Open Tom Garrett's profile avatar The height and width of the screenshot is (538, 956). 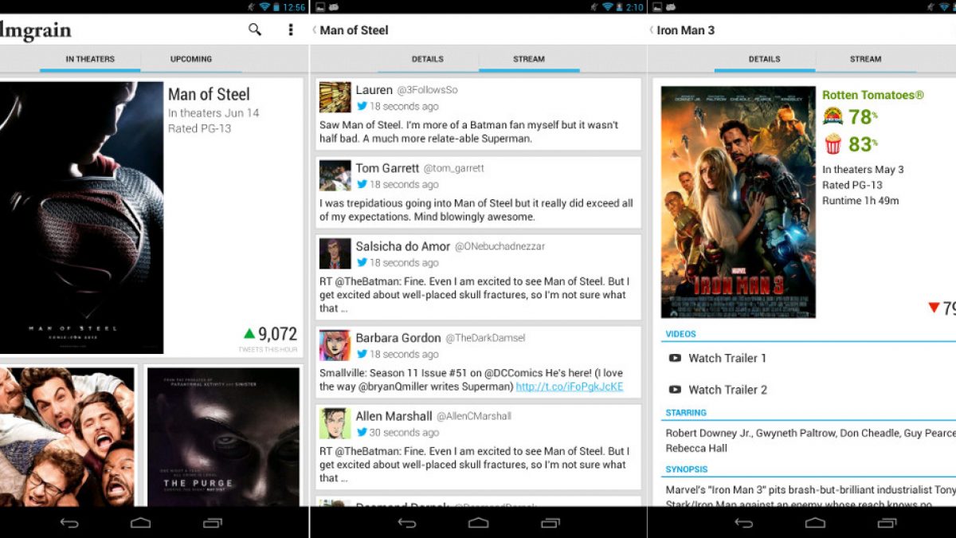[335, 175]
